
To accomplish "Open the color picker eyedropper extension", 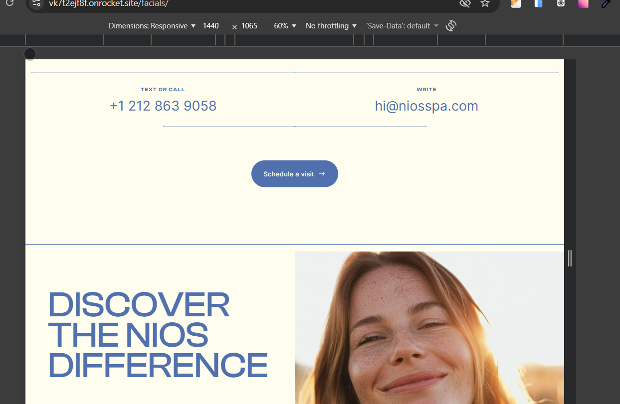I will pyautogui.click(x=606, y=3).
